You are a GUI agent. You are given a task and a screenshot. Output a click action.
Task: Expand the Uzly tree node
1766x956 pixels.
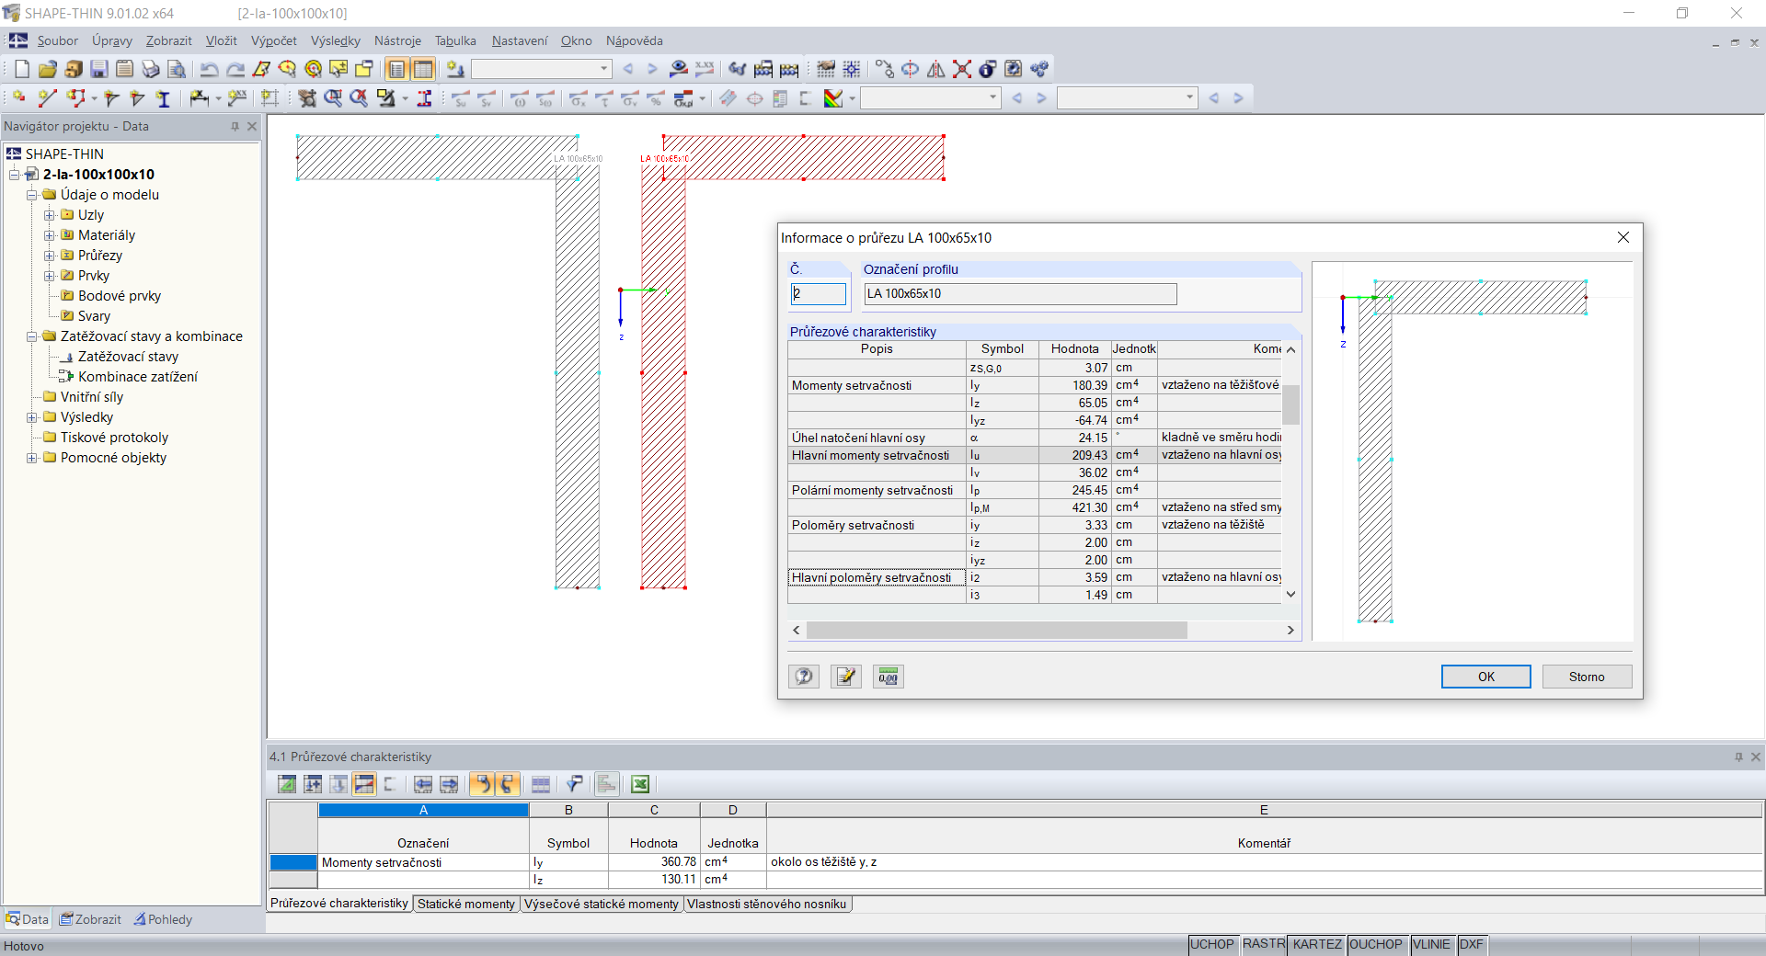point(50,215)
